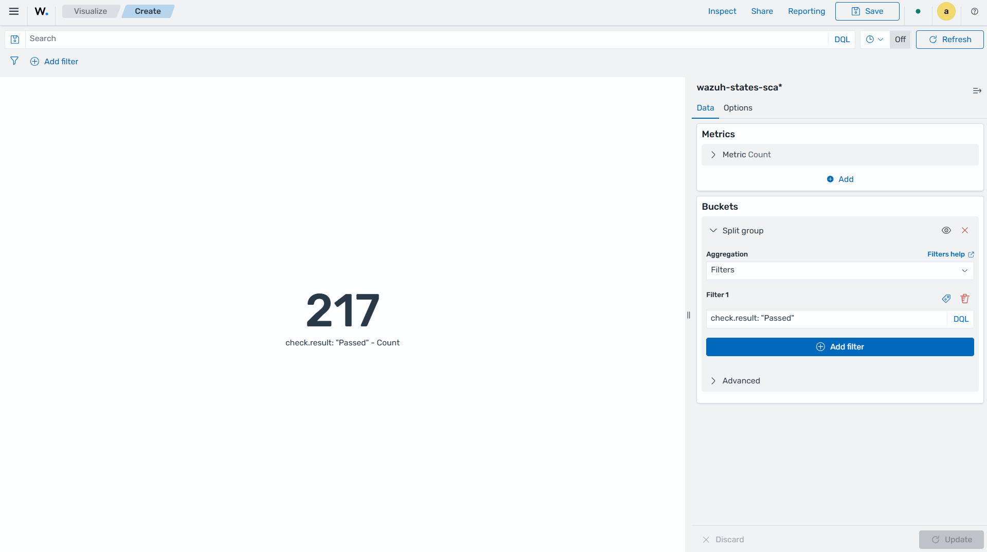This screenshot has width=987, height=552.
Task: Toggle DQL language in search bar
Action: (x=842, y=40)
